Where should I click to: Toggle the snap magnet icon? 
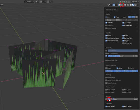41,2
